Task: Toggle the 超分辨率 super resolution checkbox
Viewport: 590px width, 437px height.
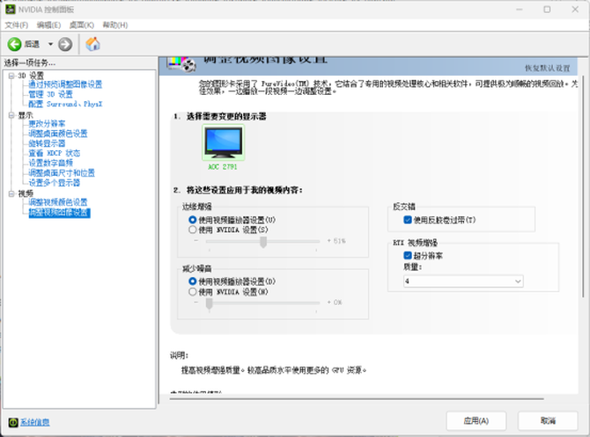Action: click(x=408, y=256)
